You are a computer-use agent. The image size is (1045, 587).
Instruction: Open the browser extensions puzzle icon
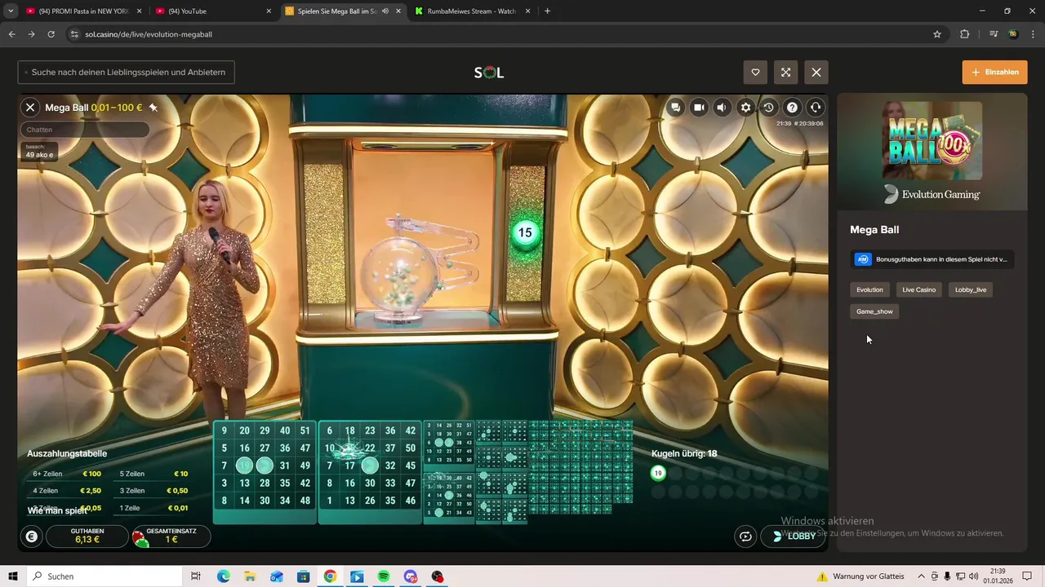tap(964, 34)
